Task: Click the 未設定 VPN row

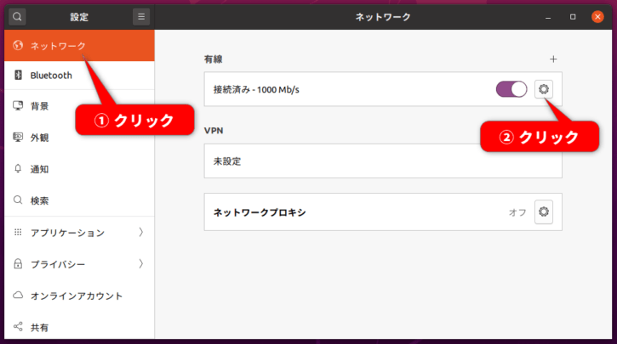Action: (383, 161)
